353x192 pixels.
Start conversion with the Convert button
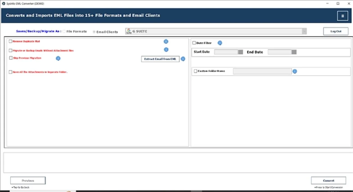[328, 180]
